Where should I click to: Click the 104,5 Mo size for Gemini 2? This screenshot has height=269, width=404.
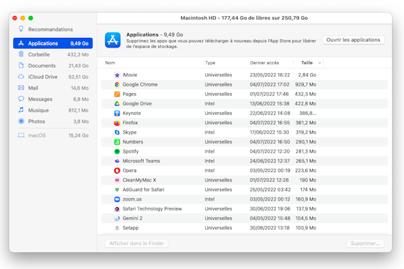[x=306, y=219]
